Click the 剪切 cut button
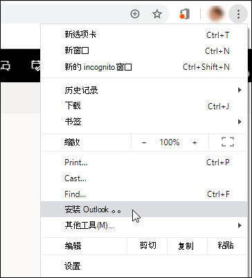252x278 pixels. (147, 245)
